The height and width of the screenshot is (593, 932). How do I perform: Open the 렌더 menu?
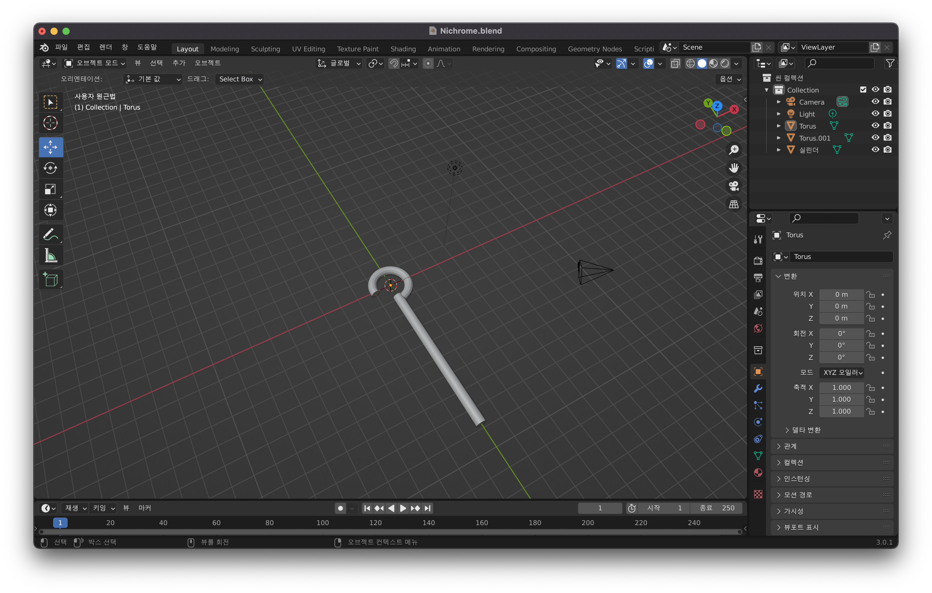tap(105, 47)
